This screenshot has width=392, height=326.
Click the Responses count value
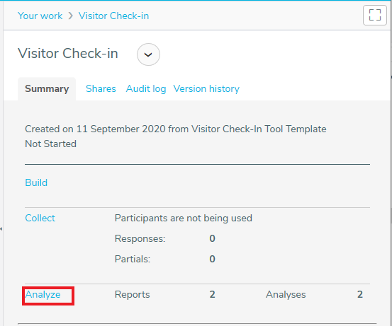pos(212,238)
